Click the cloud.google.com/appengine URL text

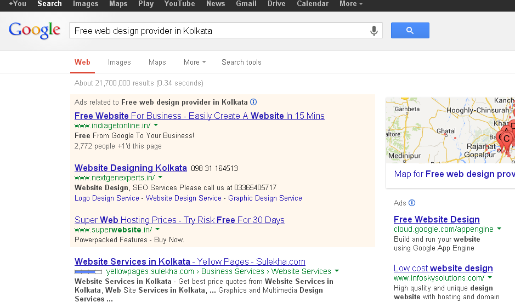[443, 229]
